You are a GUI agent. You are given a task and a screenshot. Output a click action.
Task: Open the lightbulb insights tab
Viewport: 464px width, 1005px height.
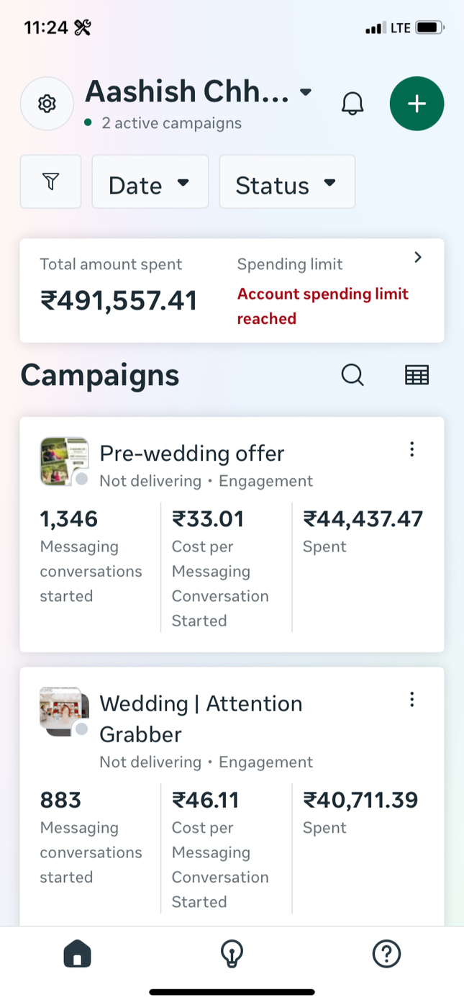(232, 955)
